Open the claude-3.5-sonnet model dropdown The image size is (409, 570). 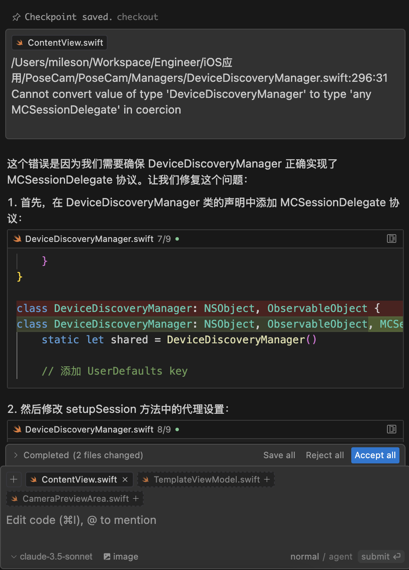52,557
